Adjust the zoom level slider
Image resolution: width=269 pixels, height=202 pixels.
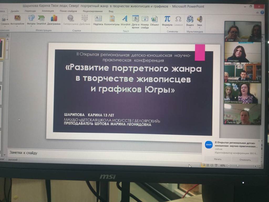pos(238,166)
